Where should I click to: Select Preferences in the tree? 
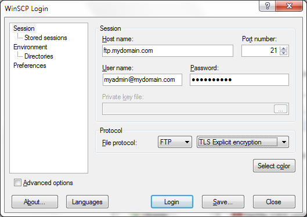click(30, 66)
